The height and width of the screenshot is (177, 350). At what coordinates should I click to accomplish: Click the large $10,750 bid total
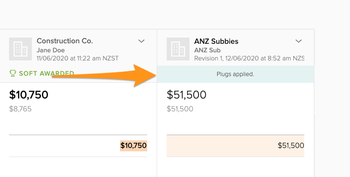coord(29,95)
